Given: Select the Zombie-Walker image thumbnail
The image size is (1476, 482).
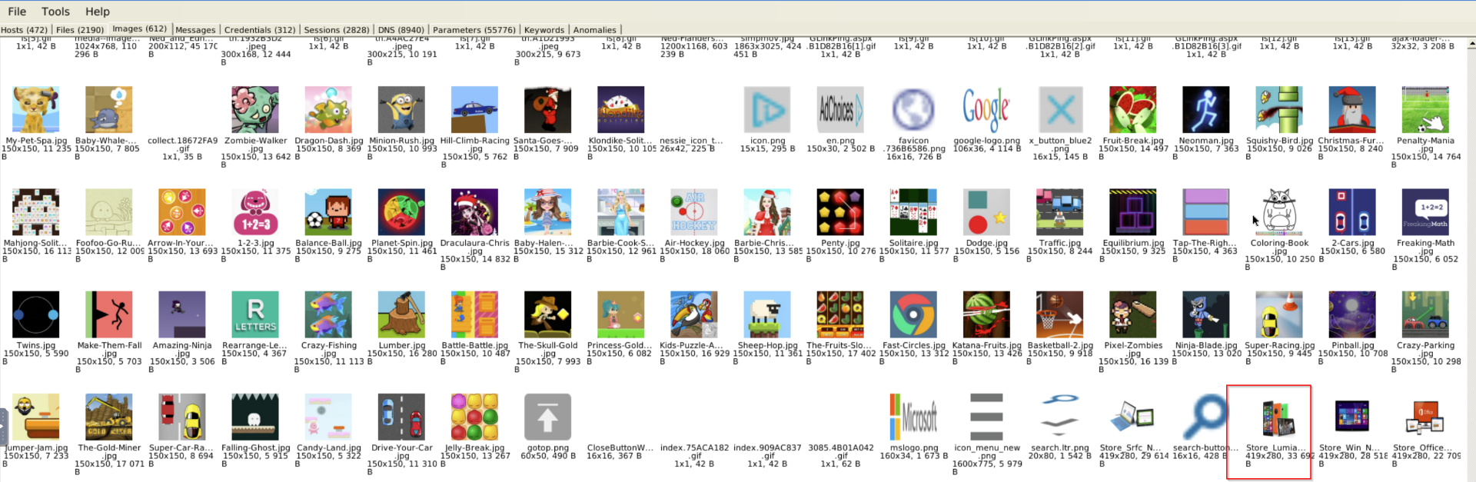Looking at the screenshot, I should (255, 110).
